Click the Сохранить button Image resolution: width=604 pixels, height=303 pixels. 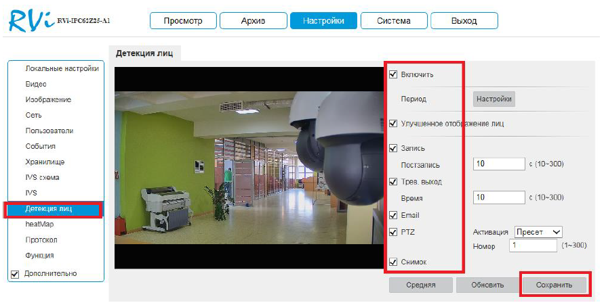554,285
